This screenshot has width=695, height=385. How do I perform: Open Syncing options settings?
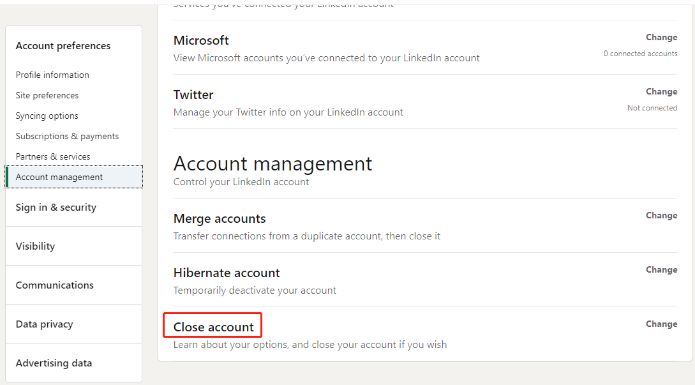[47, 116]
